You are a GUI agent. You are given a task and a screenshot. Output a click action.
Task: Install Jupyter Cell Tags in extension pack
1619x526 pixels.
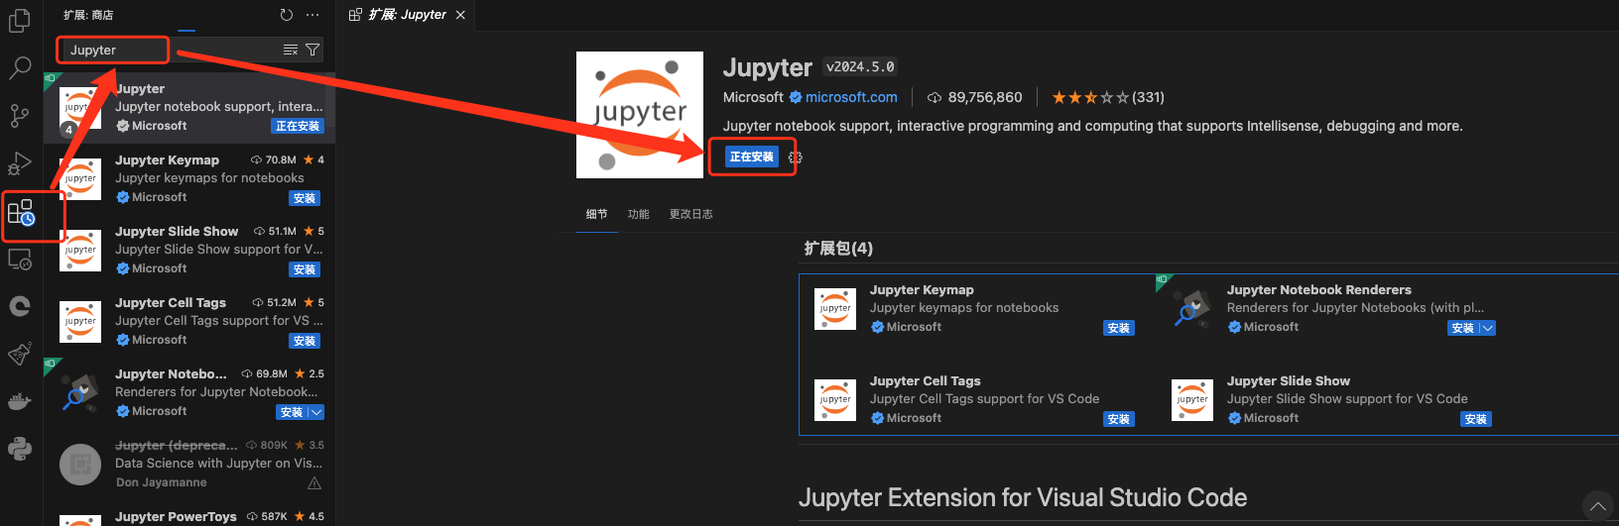[x=1119, y=419]
